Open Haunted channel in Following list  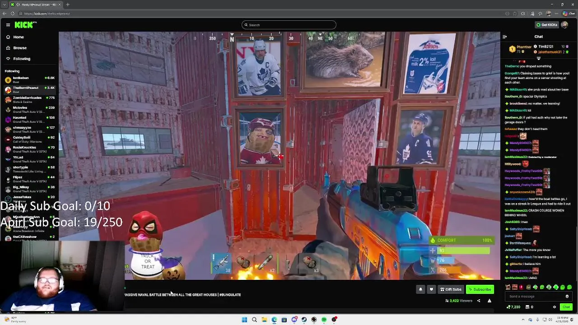click(x=29, y=119)
